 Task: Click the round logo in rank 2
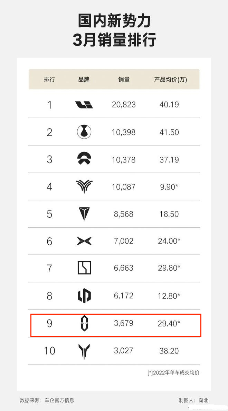(84, 132)
